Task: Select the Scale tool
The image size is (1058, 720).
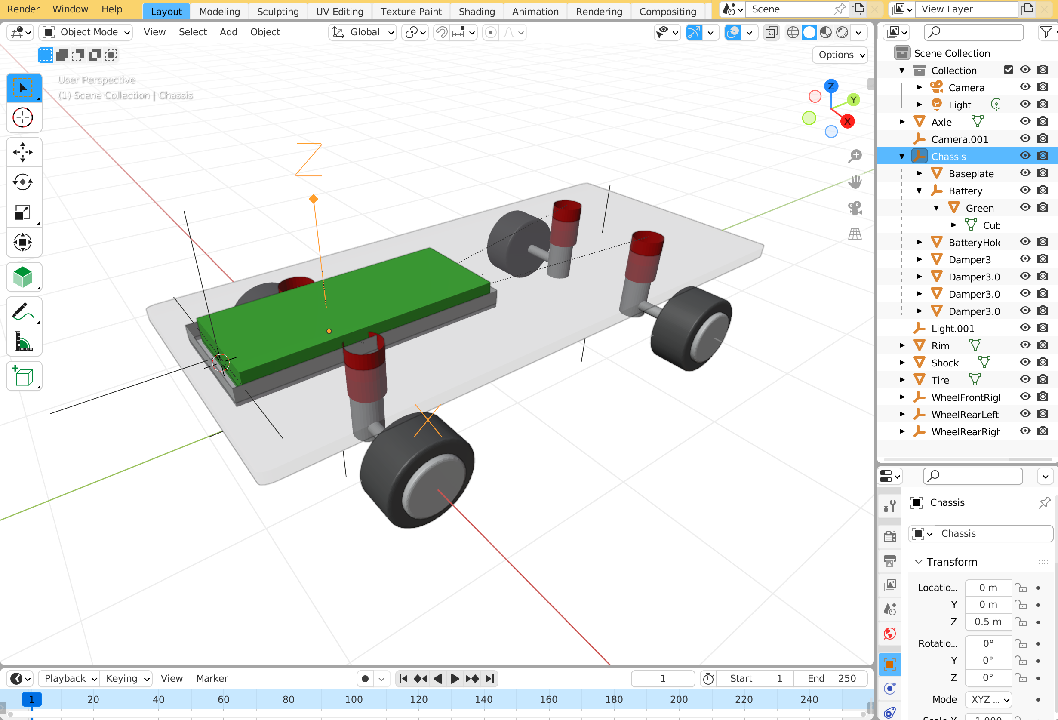Action: coord(23,212)
